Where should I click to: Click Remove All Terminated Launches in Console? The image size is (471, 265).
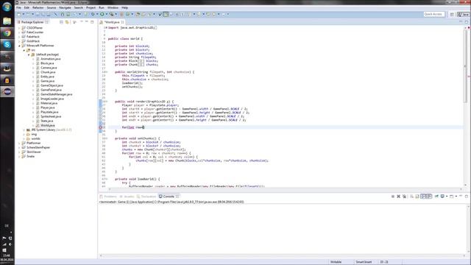click(x=404, y=197)
